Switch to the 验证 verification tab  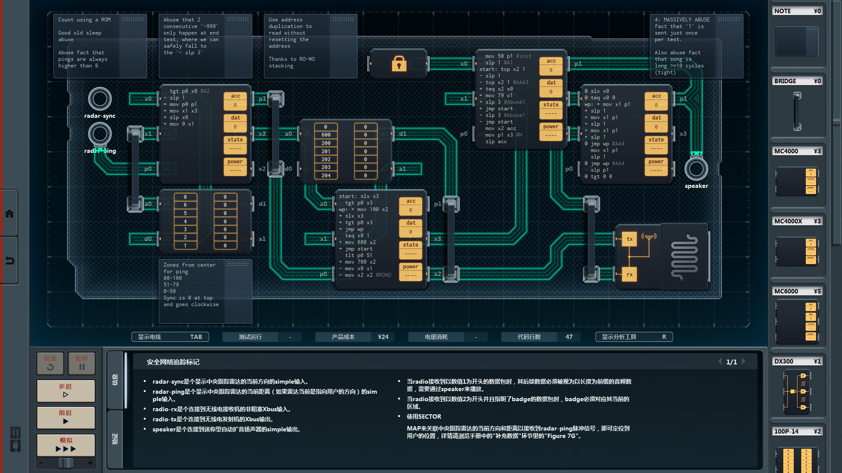coord(115,438)
